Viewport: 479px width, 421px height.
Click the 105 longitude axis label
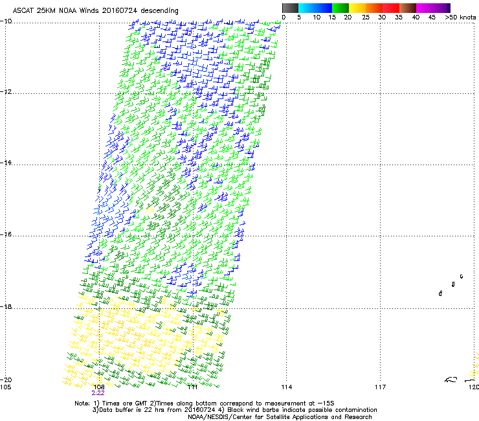point(5,387)
